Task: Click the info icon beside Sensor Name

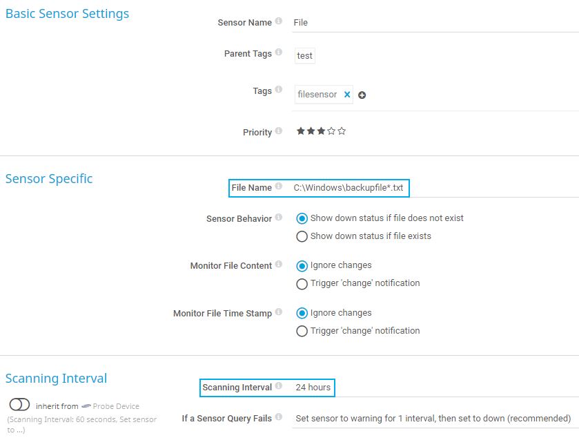Action: pyautogui.click(x=279, y=20)
